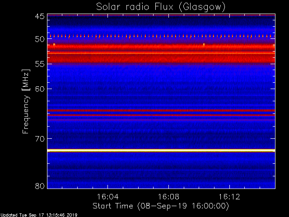Click the "16:12" time tick label
The height and width of the screenshot is (217, 289).
pyautogui.click(x=229, y=197)
